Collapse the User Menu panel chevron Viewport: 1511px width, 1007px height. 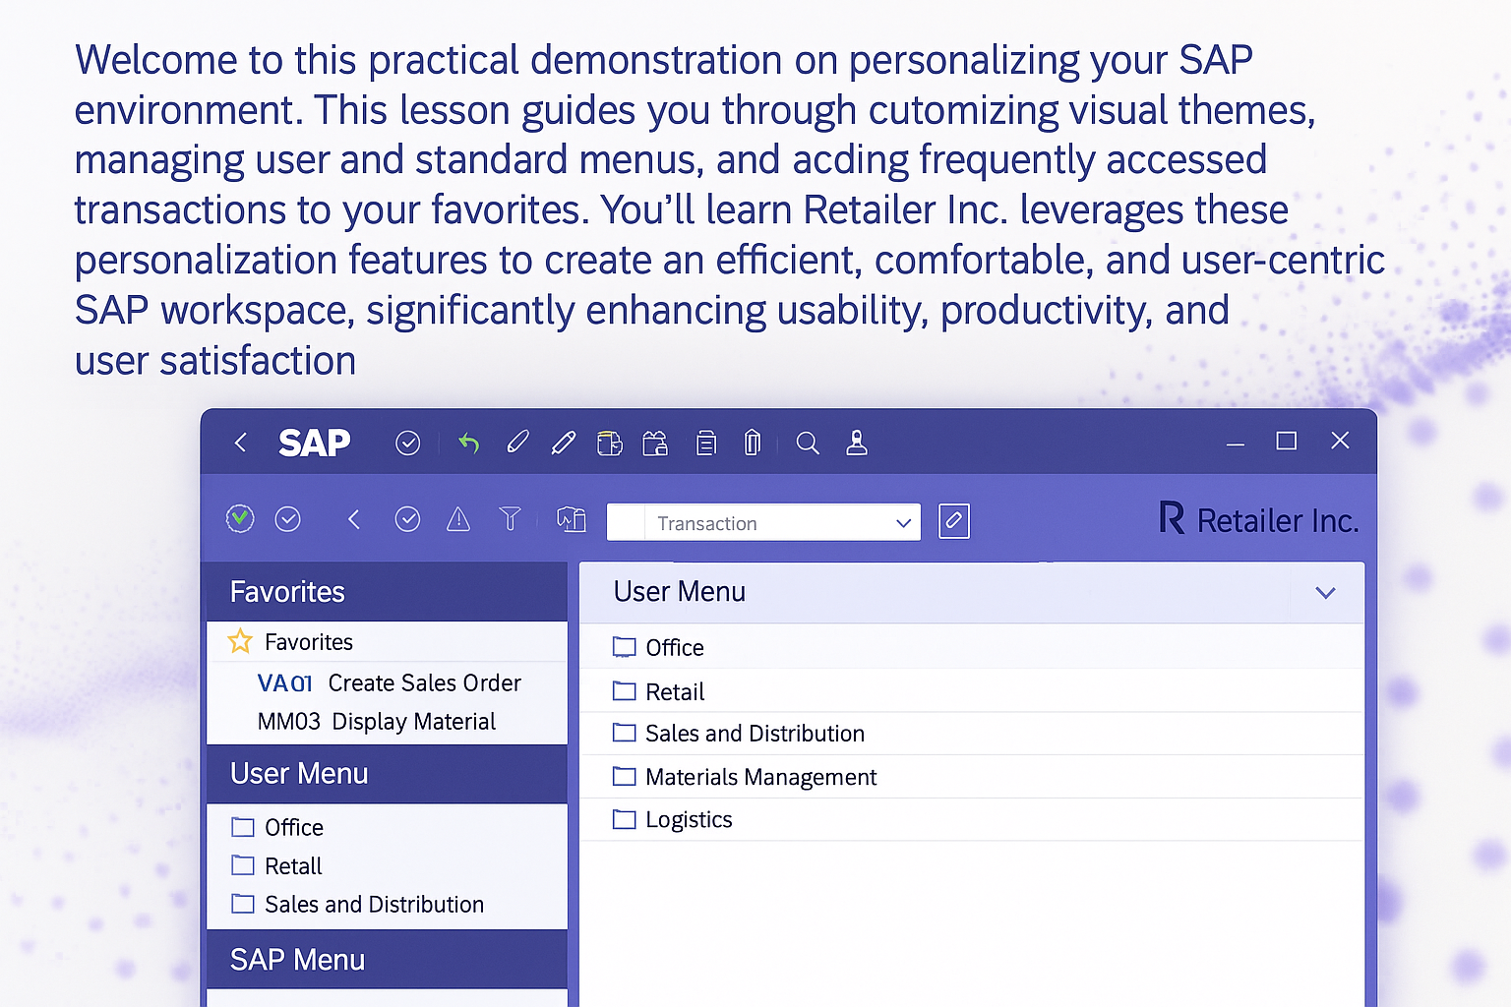(1325, 592)
